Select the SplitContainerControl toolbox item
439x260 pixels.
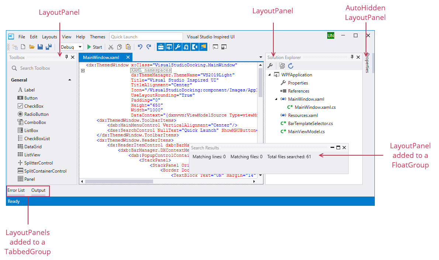(x=42, y=171)
